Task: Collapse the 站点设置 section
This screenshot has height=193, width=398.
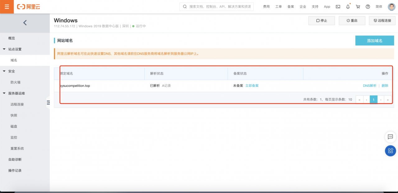Action: (x=15, y=49)
